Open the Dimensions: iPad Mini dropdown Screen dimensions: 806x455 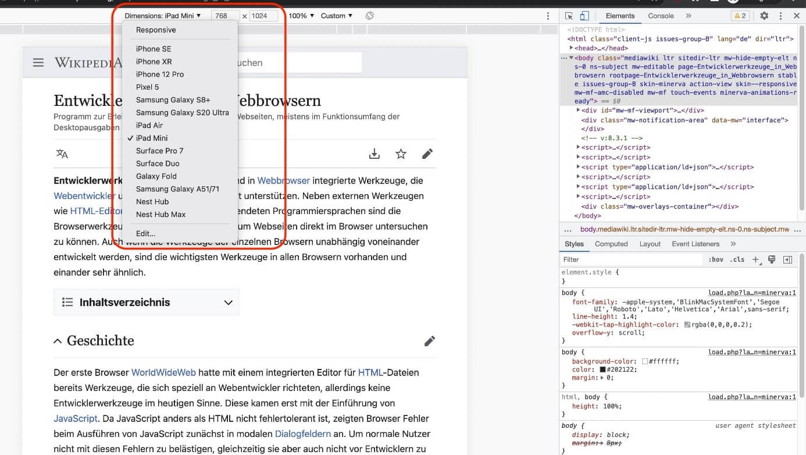tap(162, 16)
